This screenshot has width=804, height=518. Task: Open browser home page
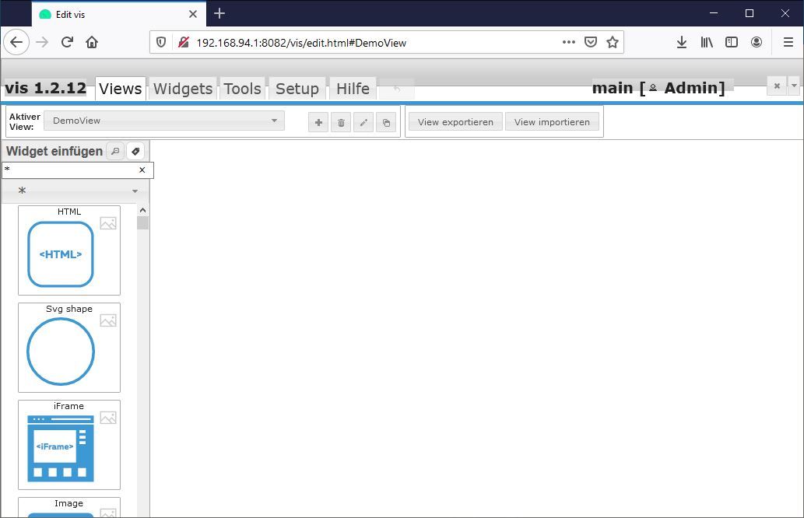(92, 42)
